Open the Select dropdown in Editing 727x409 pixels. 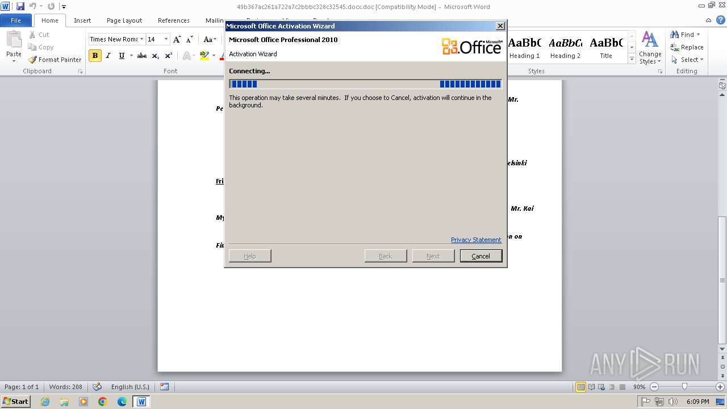687,60
